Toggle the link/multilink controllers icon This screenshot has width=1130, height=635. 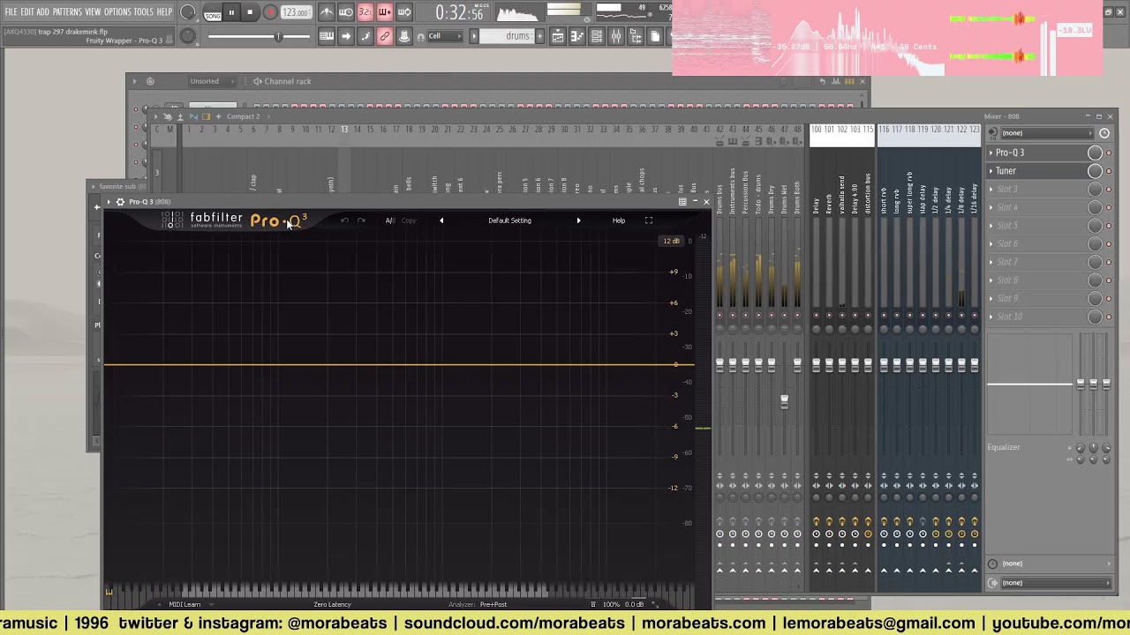tap(385, 36)
